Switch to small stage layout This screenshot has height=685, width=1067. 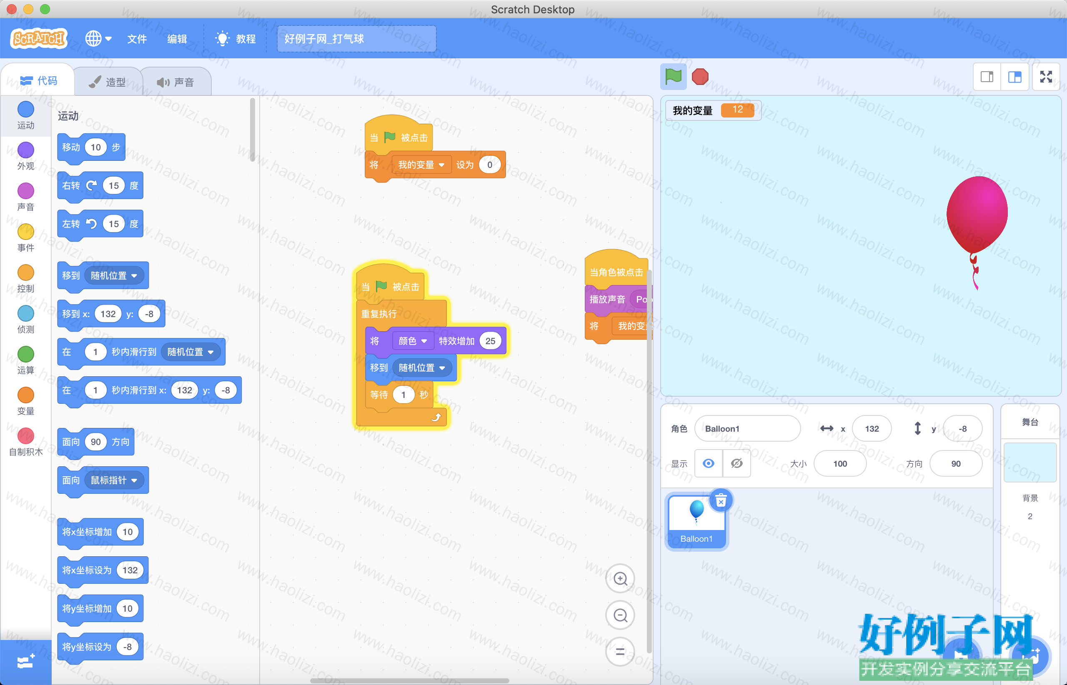[x=987, y=77]
